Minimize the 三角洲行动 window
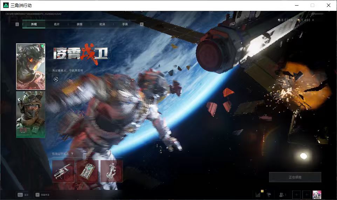This screenshot has height=200, width=337. coord(297,5)
